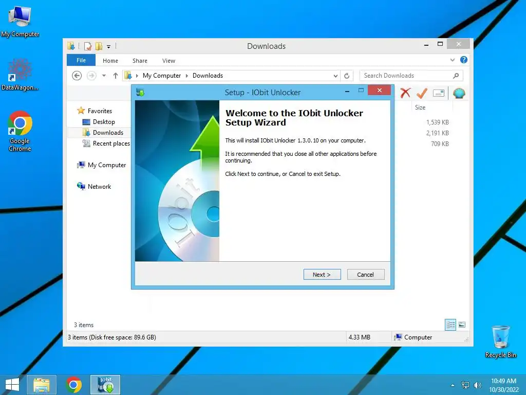
Task: Select Desktop under Favorites
Action: (104, 122)
